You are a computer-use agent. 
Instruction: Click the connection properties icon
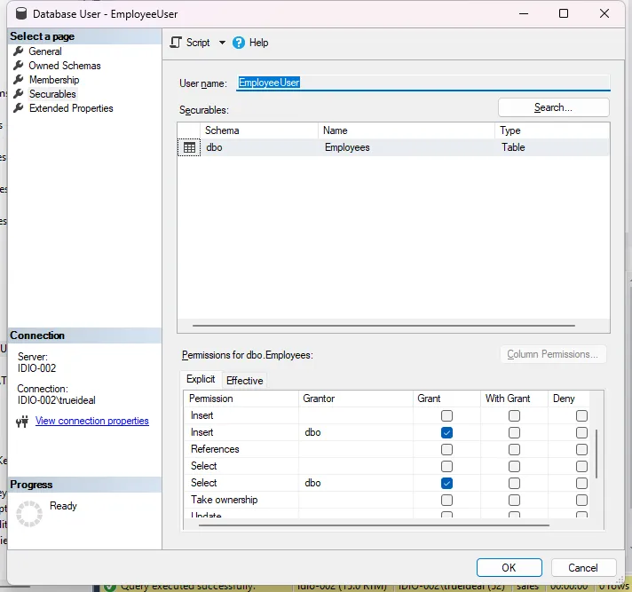(x=23, y=422)
